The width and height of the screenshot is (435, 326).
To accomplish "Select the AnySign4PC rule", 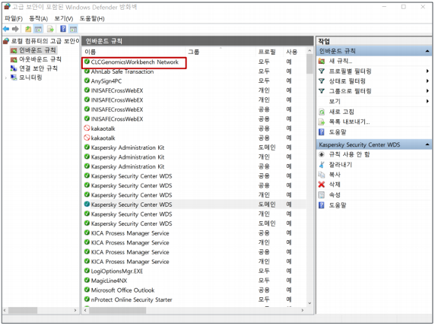I will [x=106, y=81].
